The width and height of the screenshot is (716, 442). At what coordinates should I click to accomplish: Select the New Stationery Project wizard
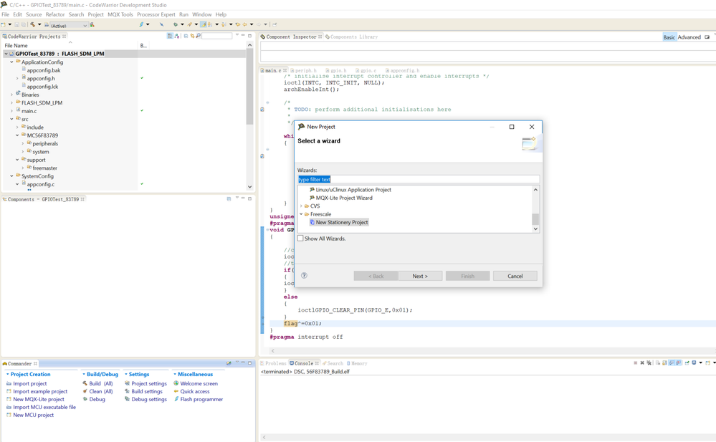tap(341, 223)
